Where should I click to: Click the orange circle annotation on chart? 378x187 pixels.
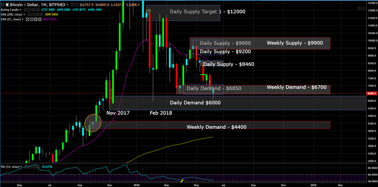[93, 123]
